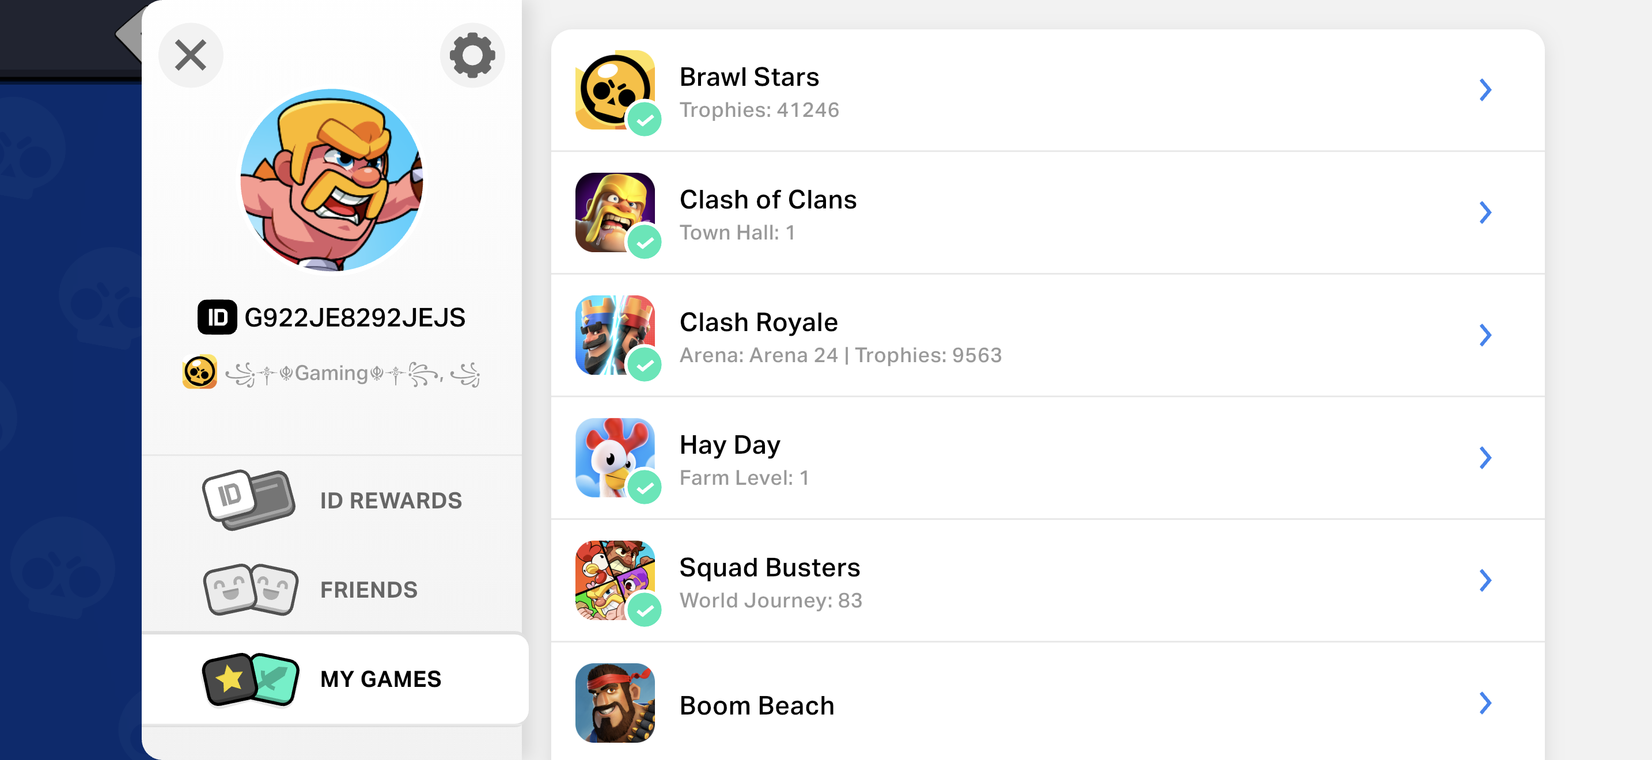Click the small Brawl Stars badge beside username
Viewport: 1652px width, 760px height.
click(x=199, y=373)
